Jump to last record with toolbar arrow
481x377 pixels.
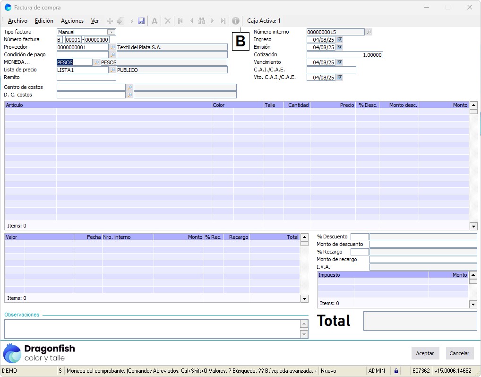click(223, 21)
